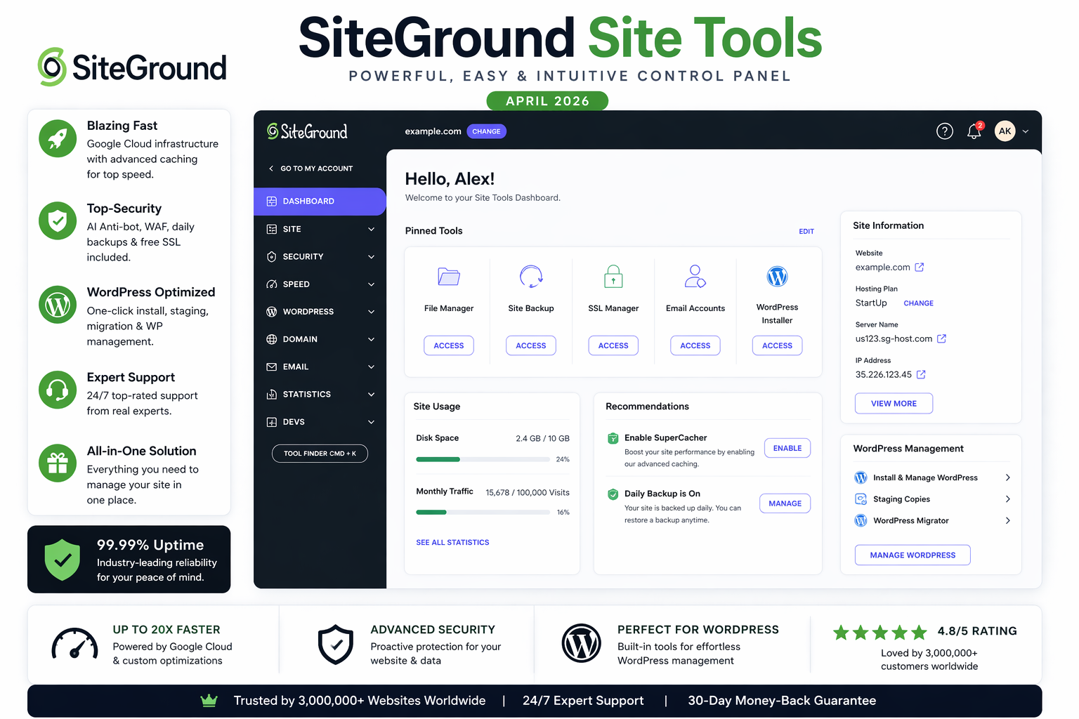Viewport: 1079px width, 719px height.
Task: Manage the Daily Backup setting
Action: pyautogui.click(x=785, y=503)
